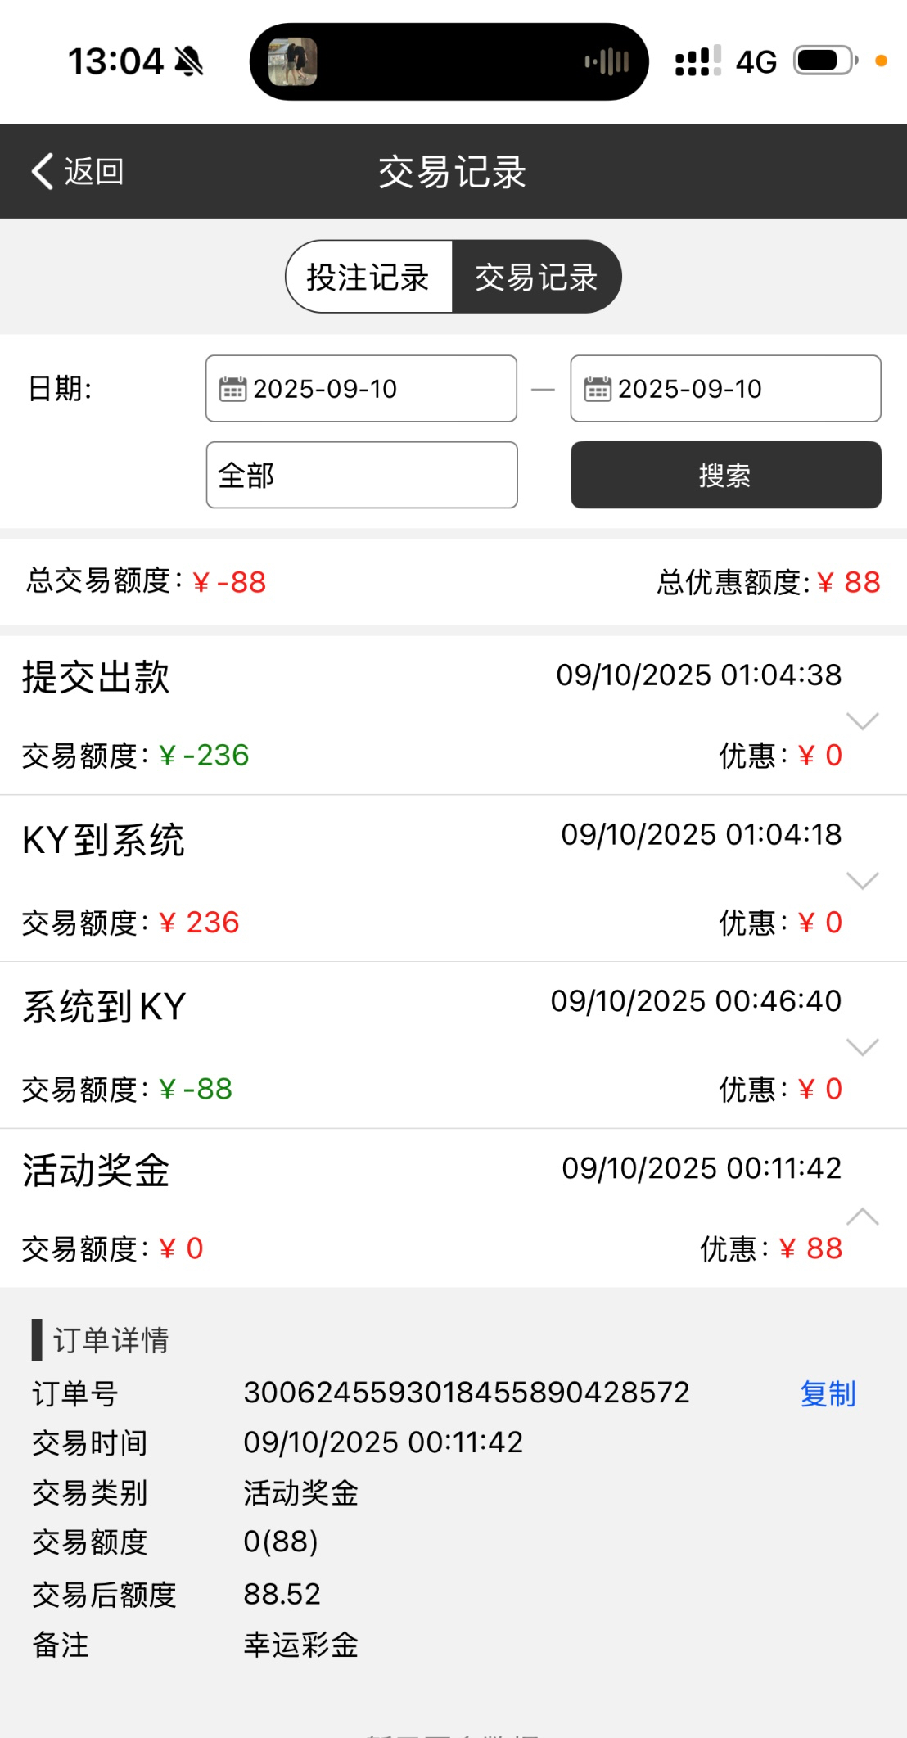The width and height of the screenshot is (907, 1738).
Task: Expand the 提交出款 transaction details
Action: [862, 720]
